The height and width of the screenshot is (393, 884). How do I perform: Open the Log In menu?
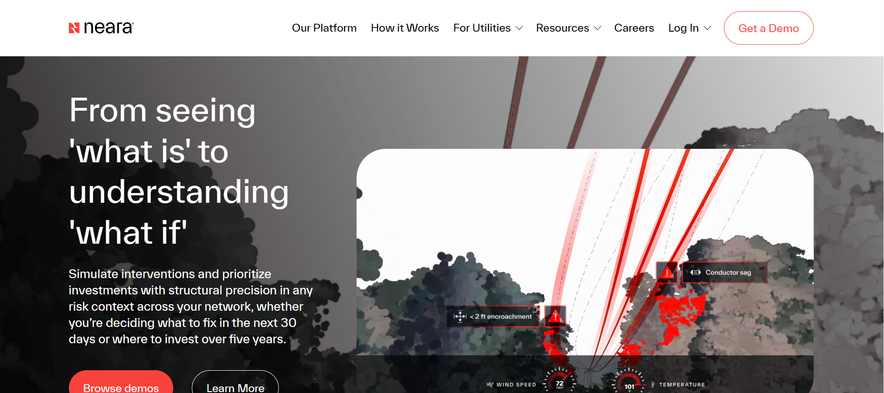[683, 28]
